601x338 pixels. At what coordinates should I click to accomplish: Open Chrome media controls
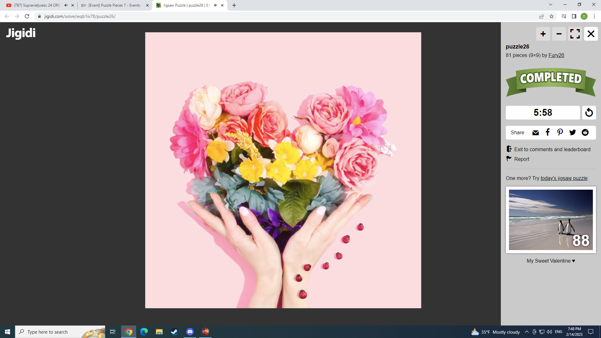pyautogui.click(x=564, y=16)
